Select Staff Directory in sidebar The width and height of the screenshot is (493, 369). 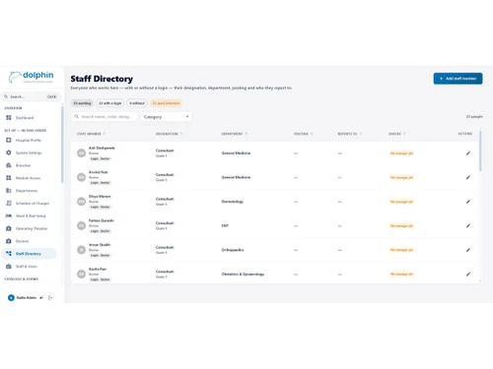click(29, 254)
